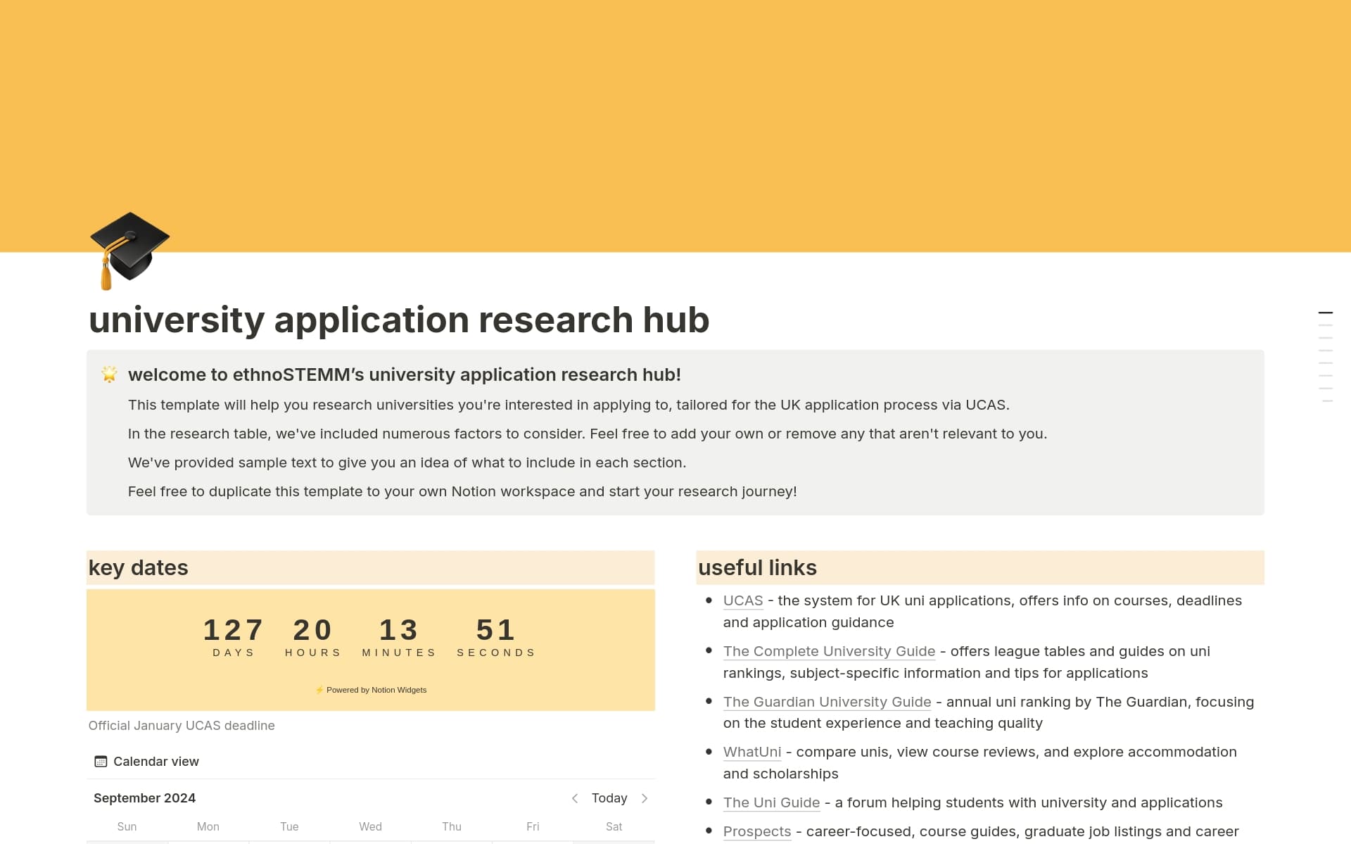The height and width of the screenshot is (844, 1351).
Task: Click the key dates section heading
Action: pyautogui.click(x=138, y=567)
